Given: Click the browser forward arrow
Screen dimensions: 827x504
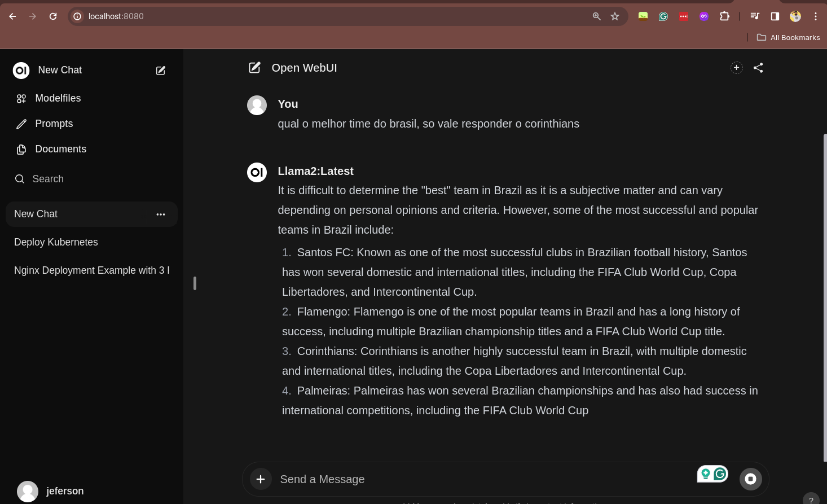Looking at the screenshot, I should click(x=33, y=16).
